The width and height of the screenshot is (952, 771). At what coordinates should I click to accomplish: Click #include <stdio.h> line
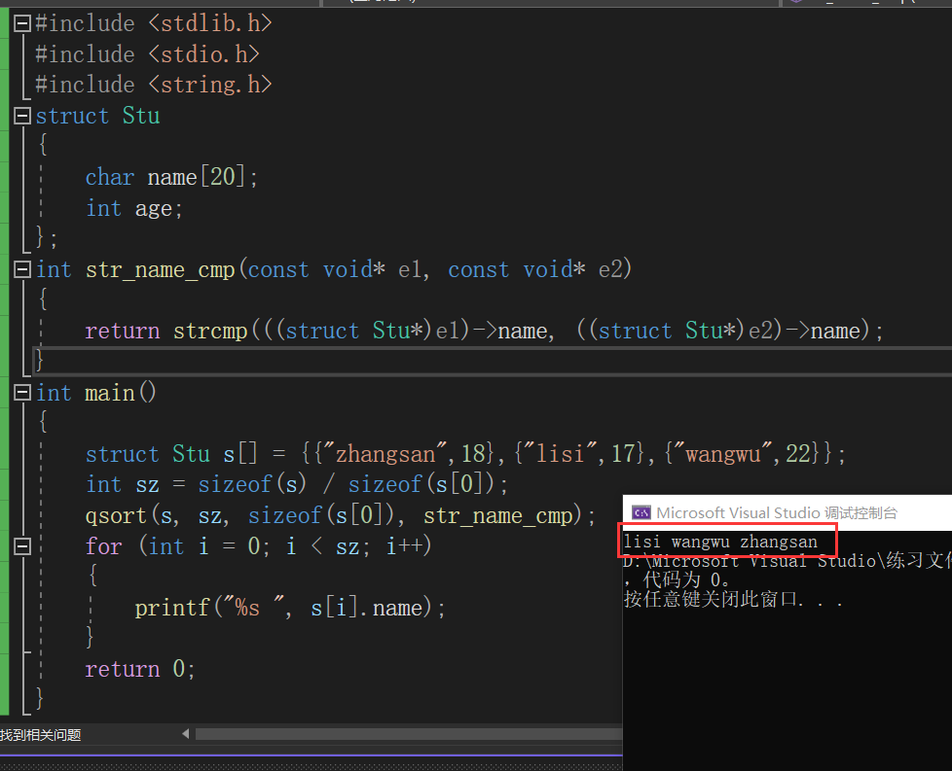tap(148, 54)
